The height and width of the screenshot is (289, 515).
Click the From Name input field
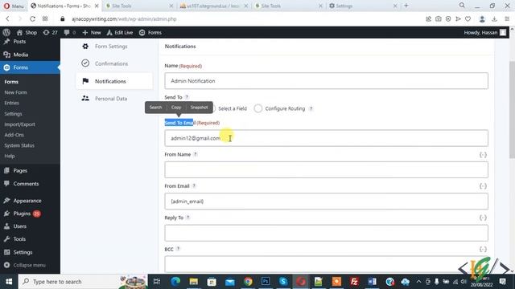(x=326, y=169)
